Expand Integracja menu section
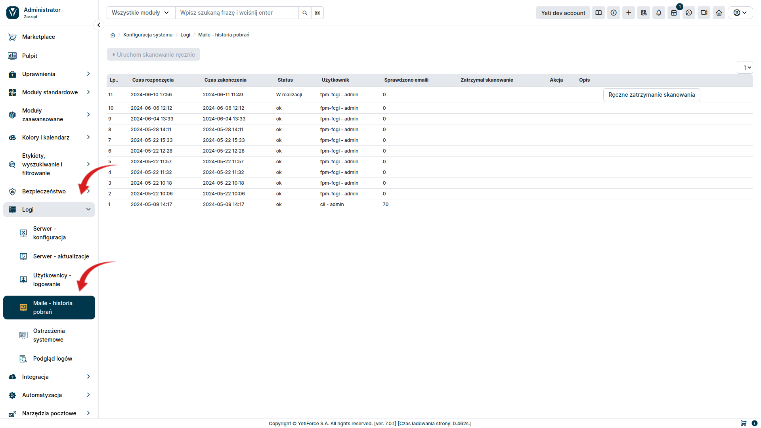 tap(49, 377)
